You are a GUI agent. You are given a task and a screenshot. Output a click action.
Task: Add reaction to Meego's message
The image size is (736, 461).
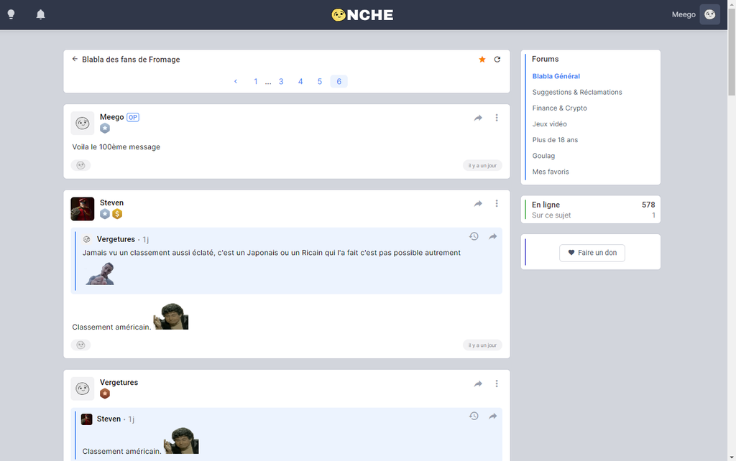pyautogui.click(x=80, y=165)
